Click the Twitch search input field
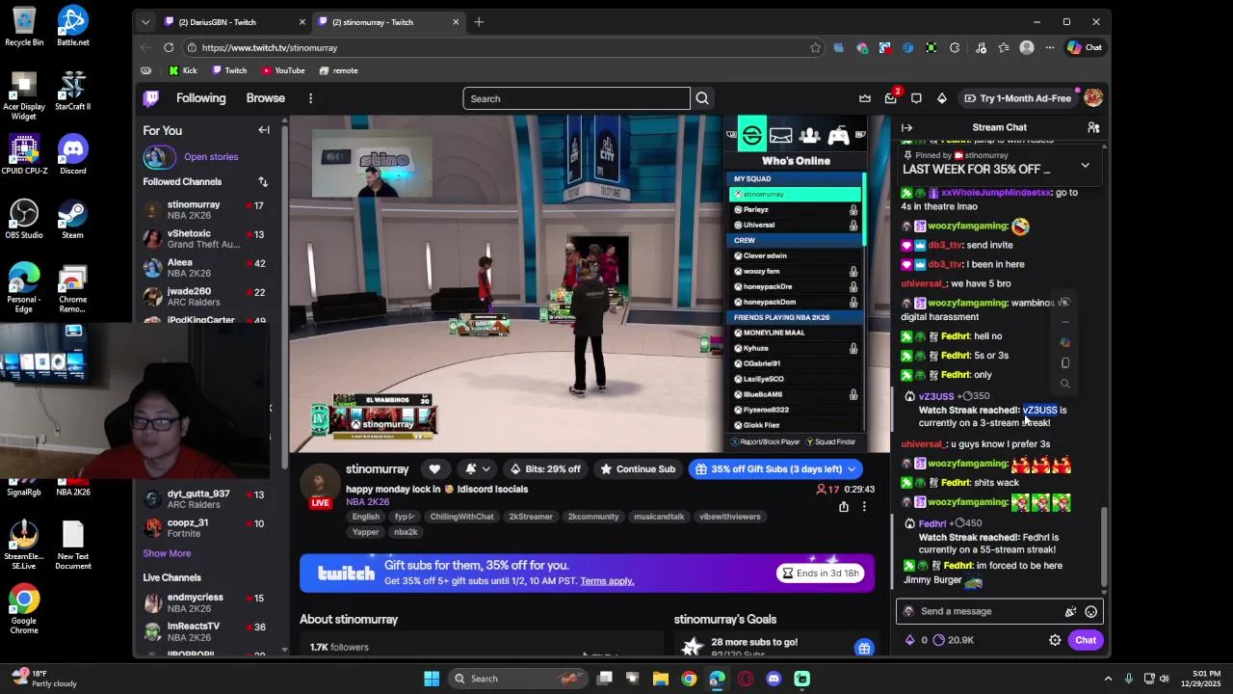Viewport: 1233px width, 694px height. (x=576, y=98)
